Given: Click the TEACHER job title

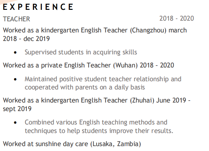Looking at the screenshot, I should tap(16, 19).
